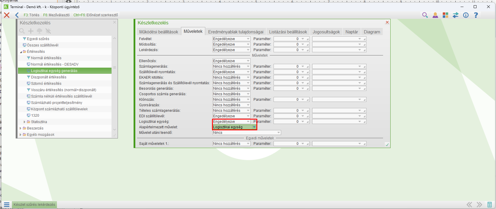Confirm with green checkmark in settings dialog
This screenshot has height=209, width=496.
[387, 145]
